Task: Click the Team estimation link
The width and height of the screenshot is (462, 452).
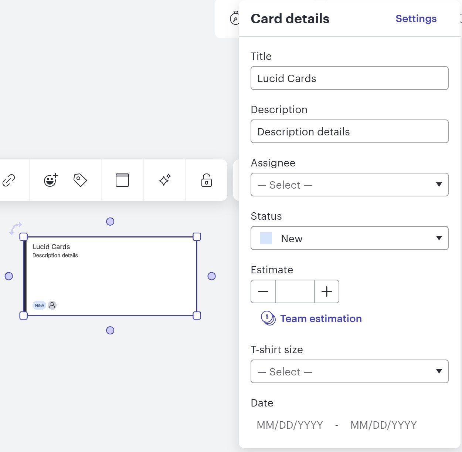Action: pos(321,318)
